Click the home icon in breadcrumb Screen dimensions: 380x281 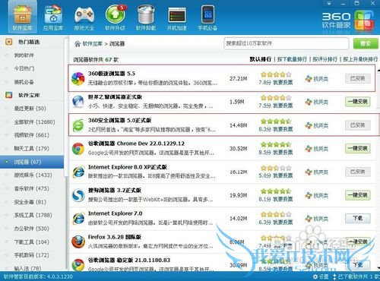[78, 44]
